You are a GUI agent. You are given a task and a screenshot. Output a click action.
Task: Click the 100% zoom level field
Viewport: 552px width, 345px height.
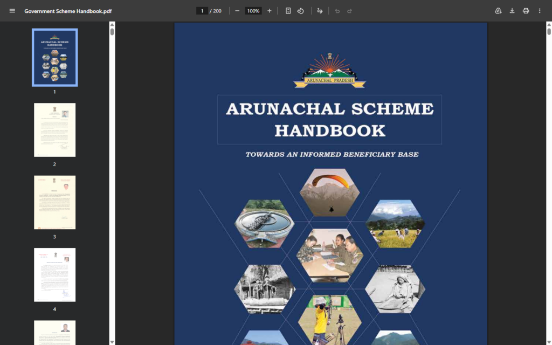(253, 11)
